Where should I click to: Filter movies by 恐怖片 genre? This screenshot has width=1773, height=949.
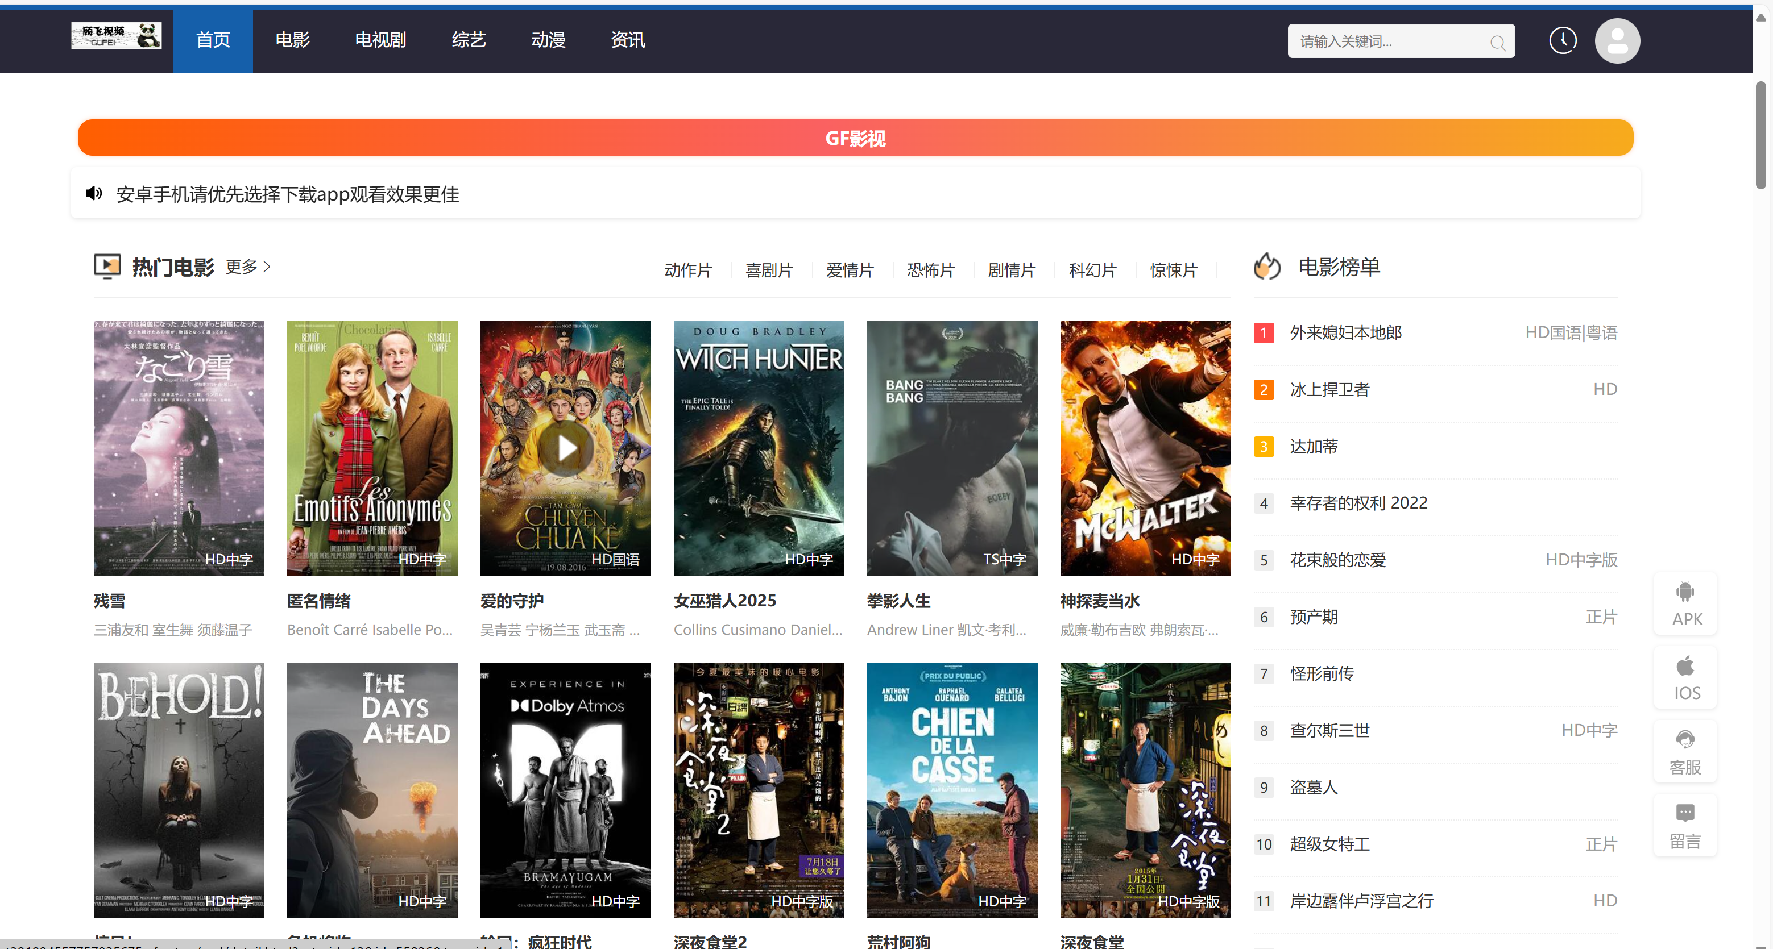pos(930,270)
